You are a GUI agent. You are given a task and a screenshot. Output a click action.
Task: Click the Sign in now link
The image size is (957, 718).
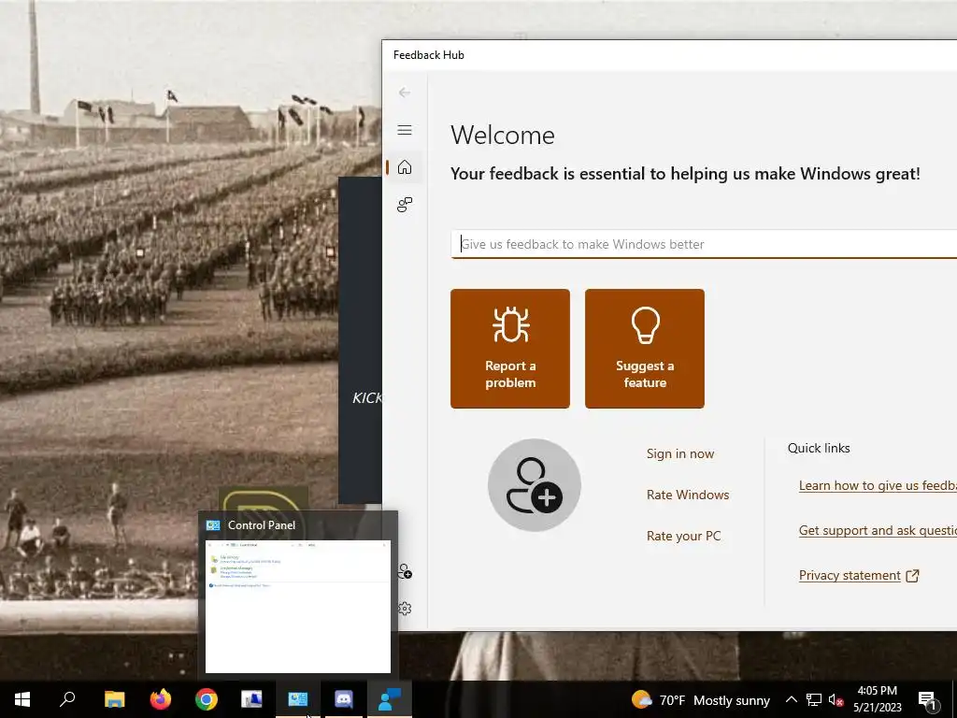tap(680, 453)
